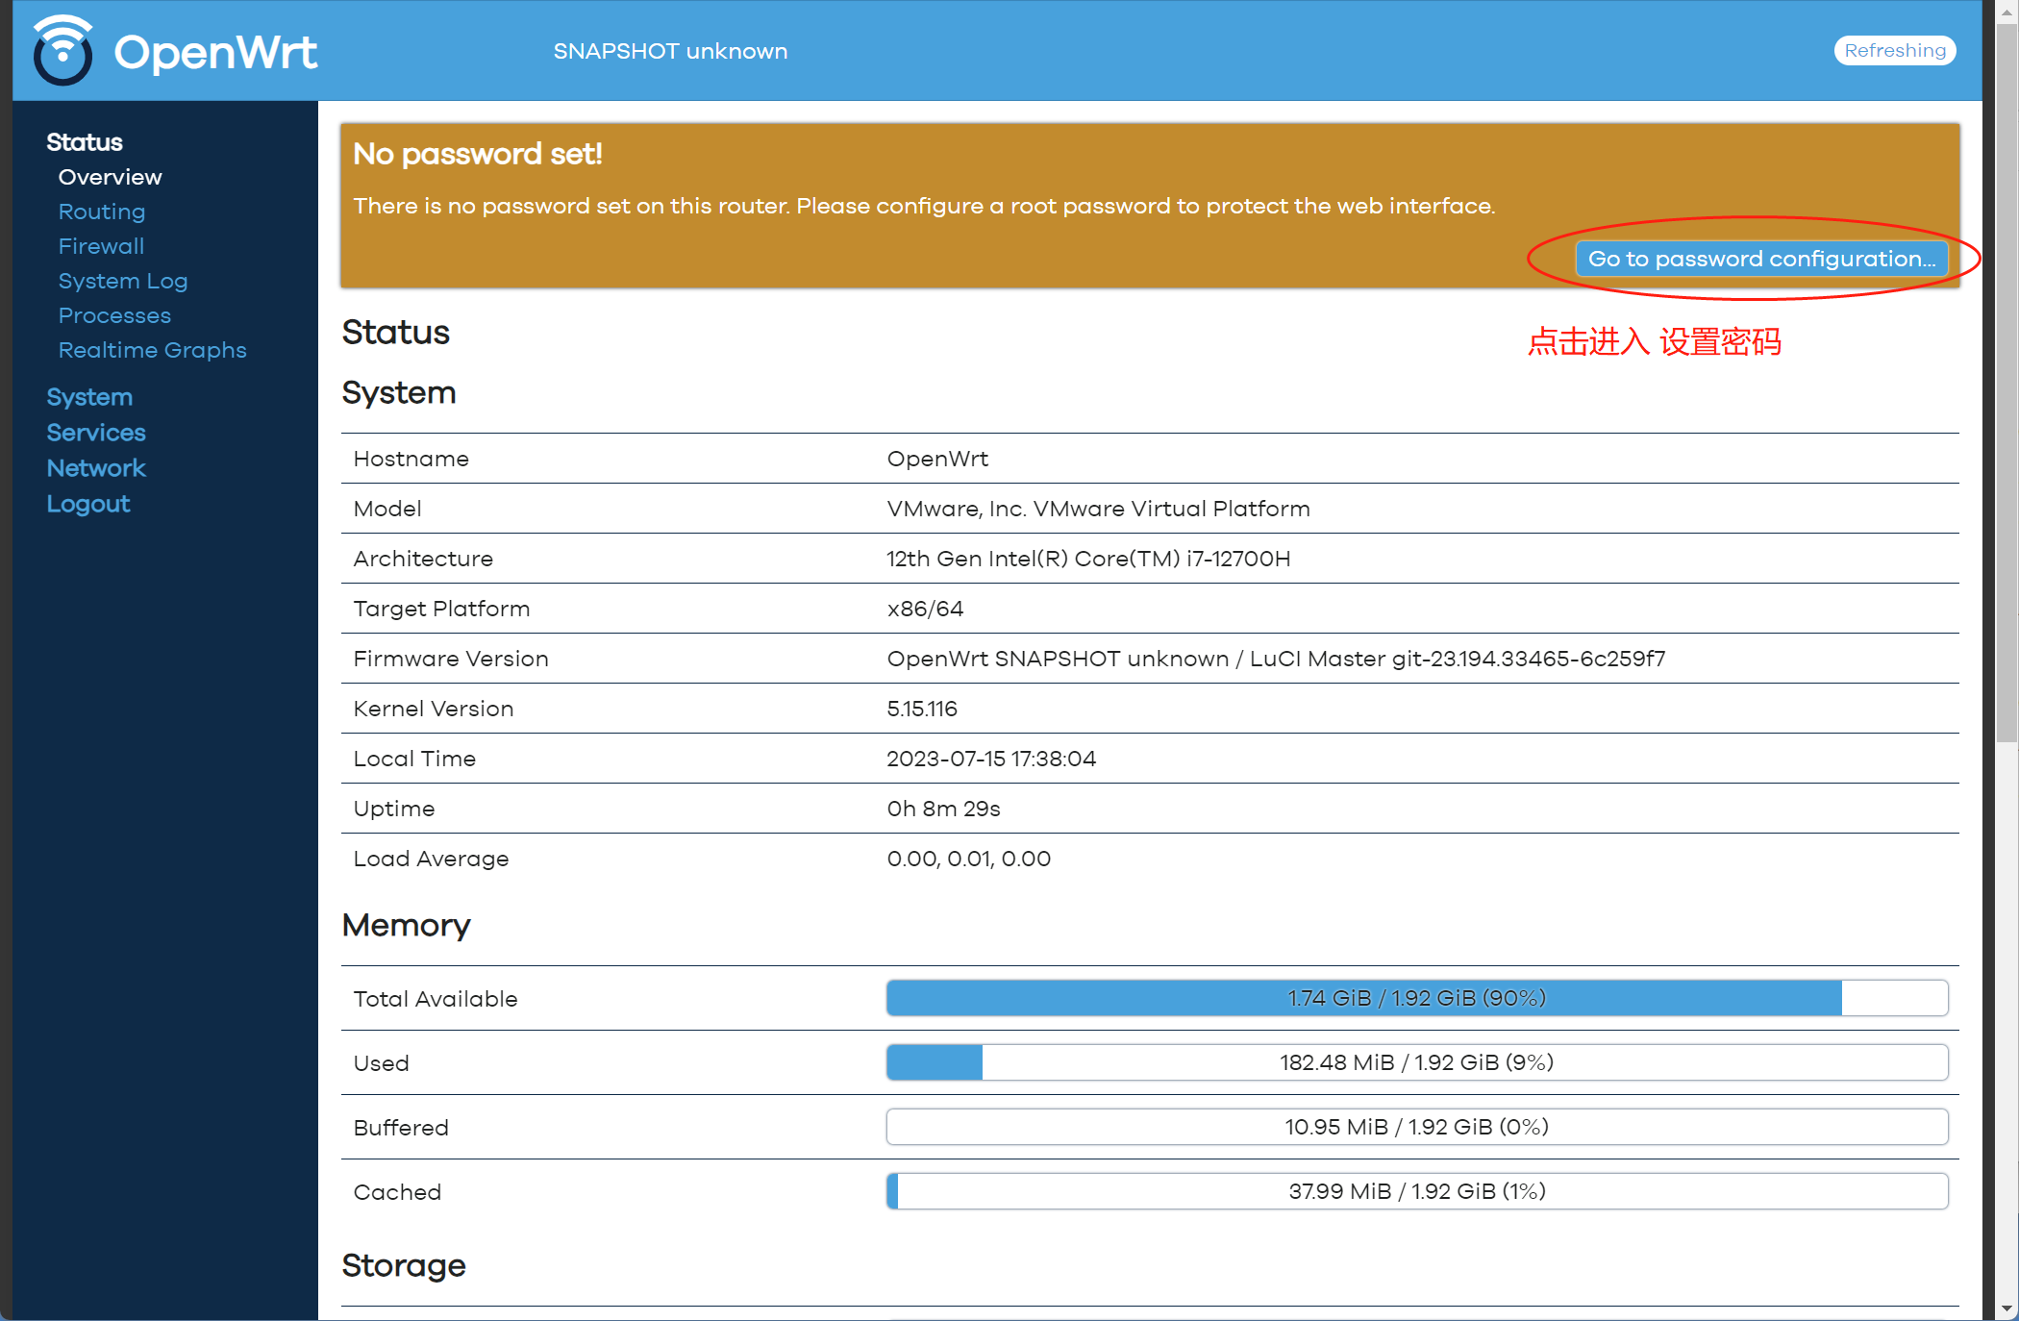
Task: Click the Used memory row label
Action: point(381,1063)
